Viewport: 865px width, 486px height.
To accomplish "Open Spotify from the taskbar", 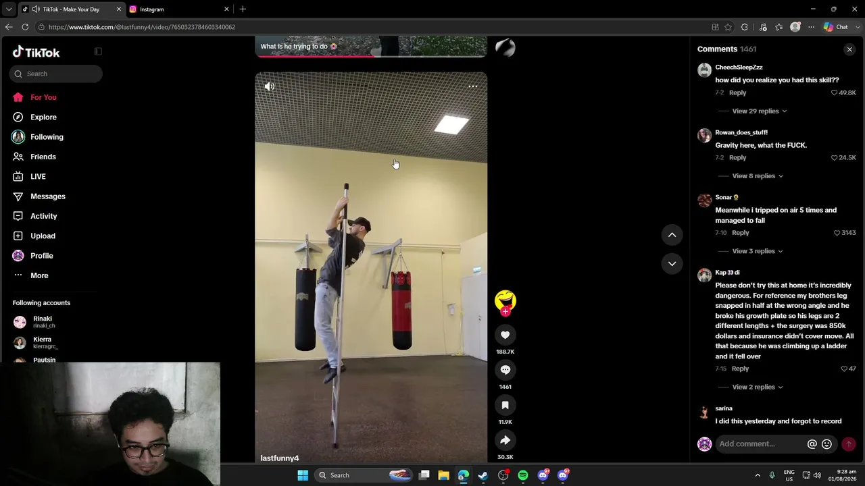I will pyautogui.click(x=523, y=475).
